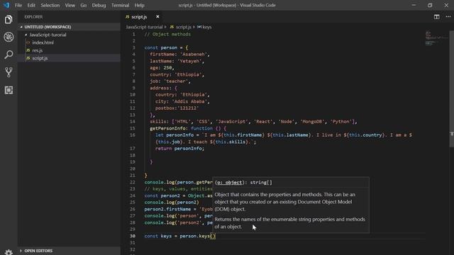Click line number 1 in gutter

click(134, 34)
